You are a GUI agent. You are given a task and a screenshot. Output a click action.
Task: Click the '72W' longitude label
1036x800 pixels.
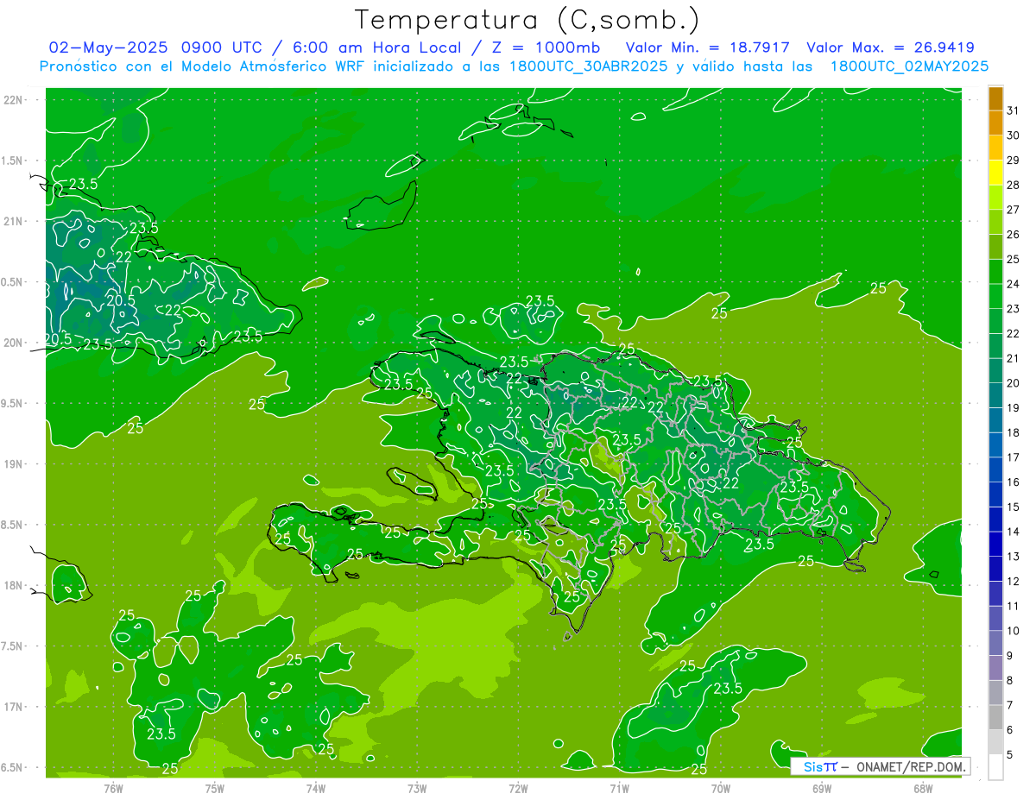pos(519,788)
